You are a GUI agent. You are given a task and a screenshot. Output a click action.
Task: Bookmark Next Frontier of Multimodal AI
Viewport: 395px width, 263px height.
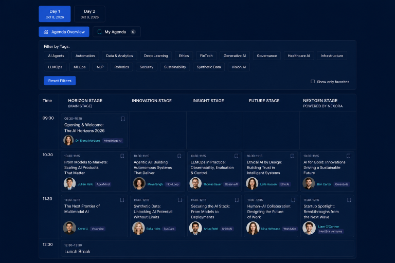tap(122, 200)
